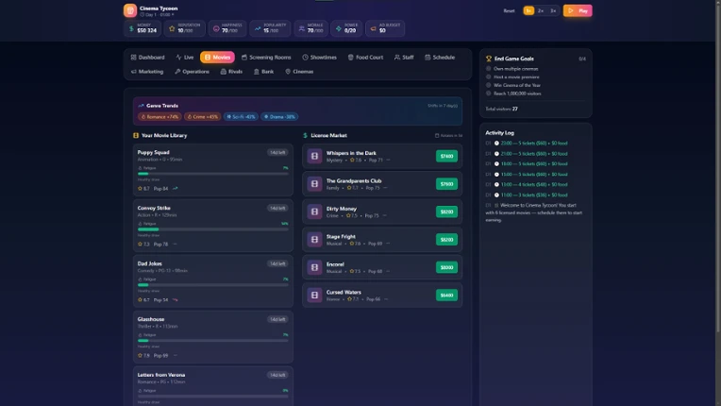Switch to the Live tab
721x406 pixels.
185,58
